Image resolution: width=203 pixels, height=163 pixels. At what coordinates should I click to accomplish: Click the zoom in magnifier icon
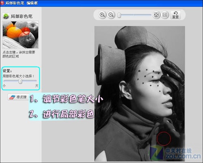click(x=102, y=15)
